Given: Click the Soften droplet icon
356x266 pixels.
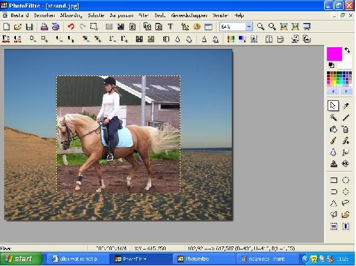Looking at the screenshot, I should 177,39.
